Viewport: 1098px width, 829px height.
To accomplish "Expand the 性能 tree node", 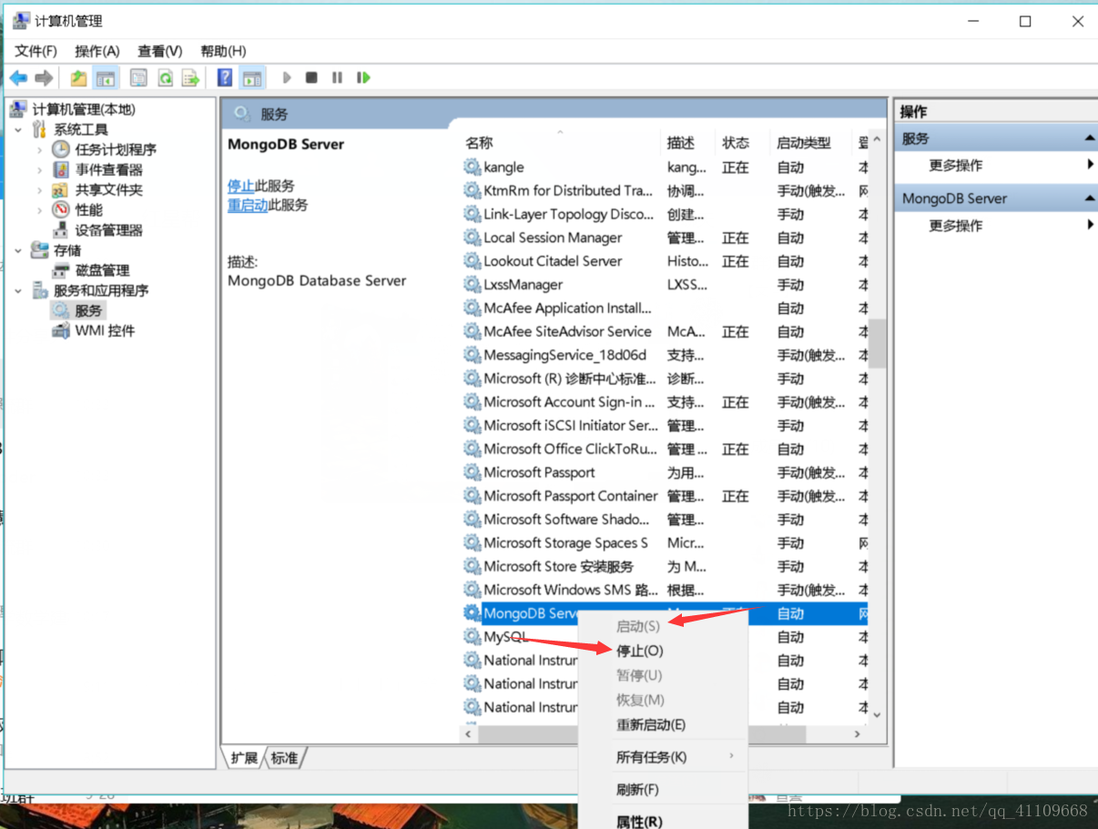I will point(39,210).
